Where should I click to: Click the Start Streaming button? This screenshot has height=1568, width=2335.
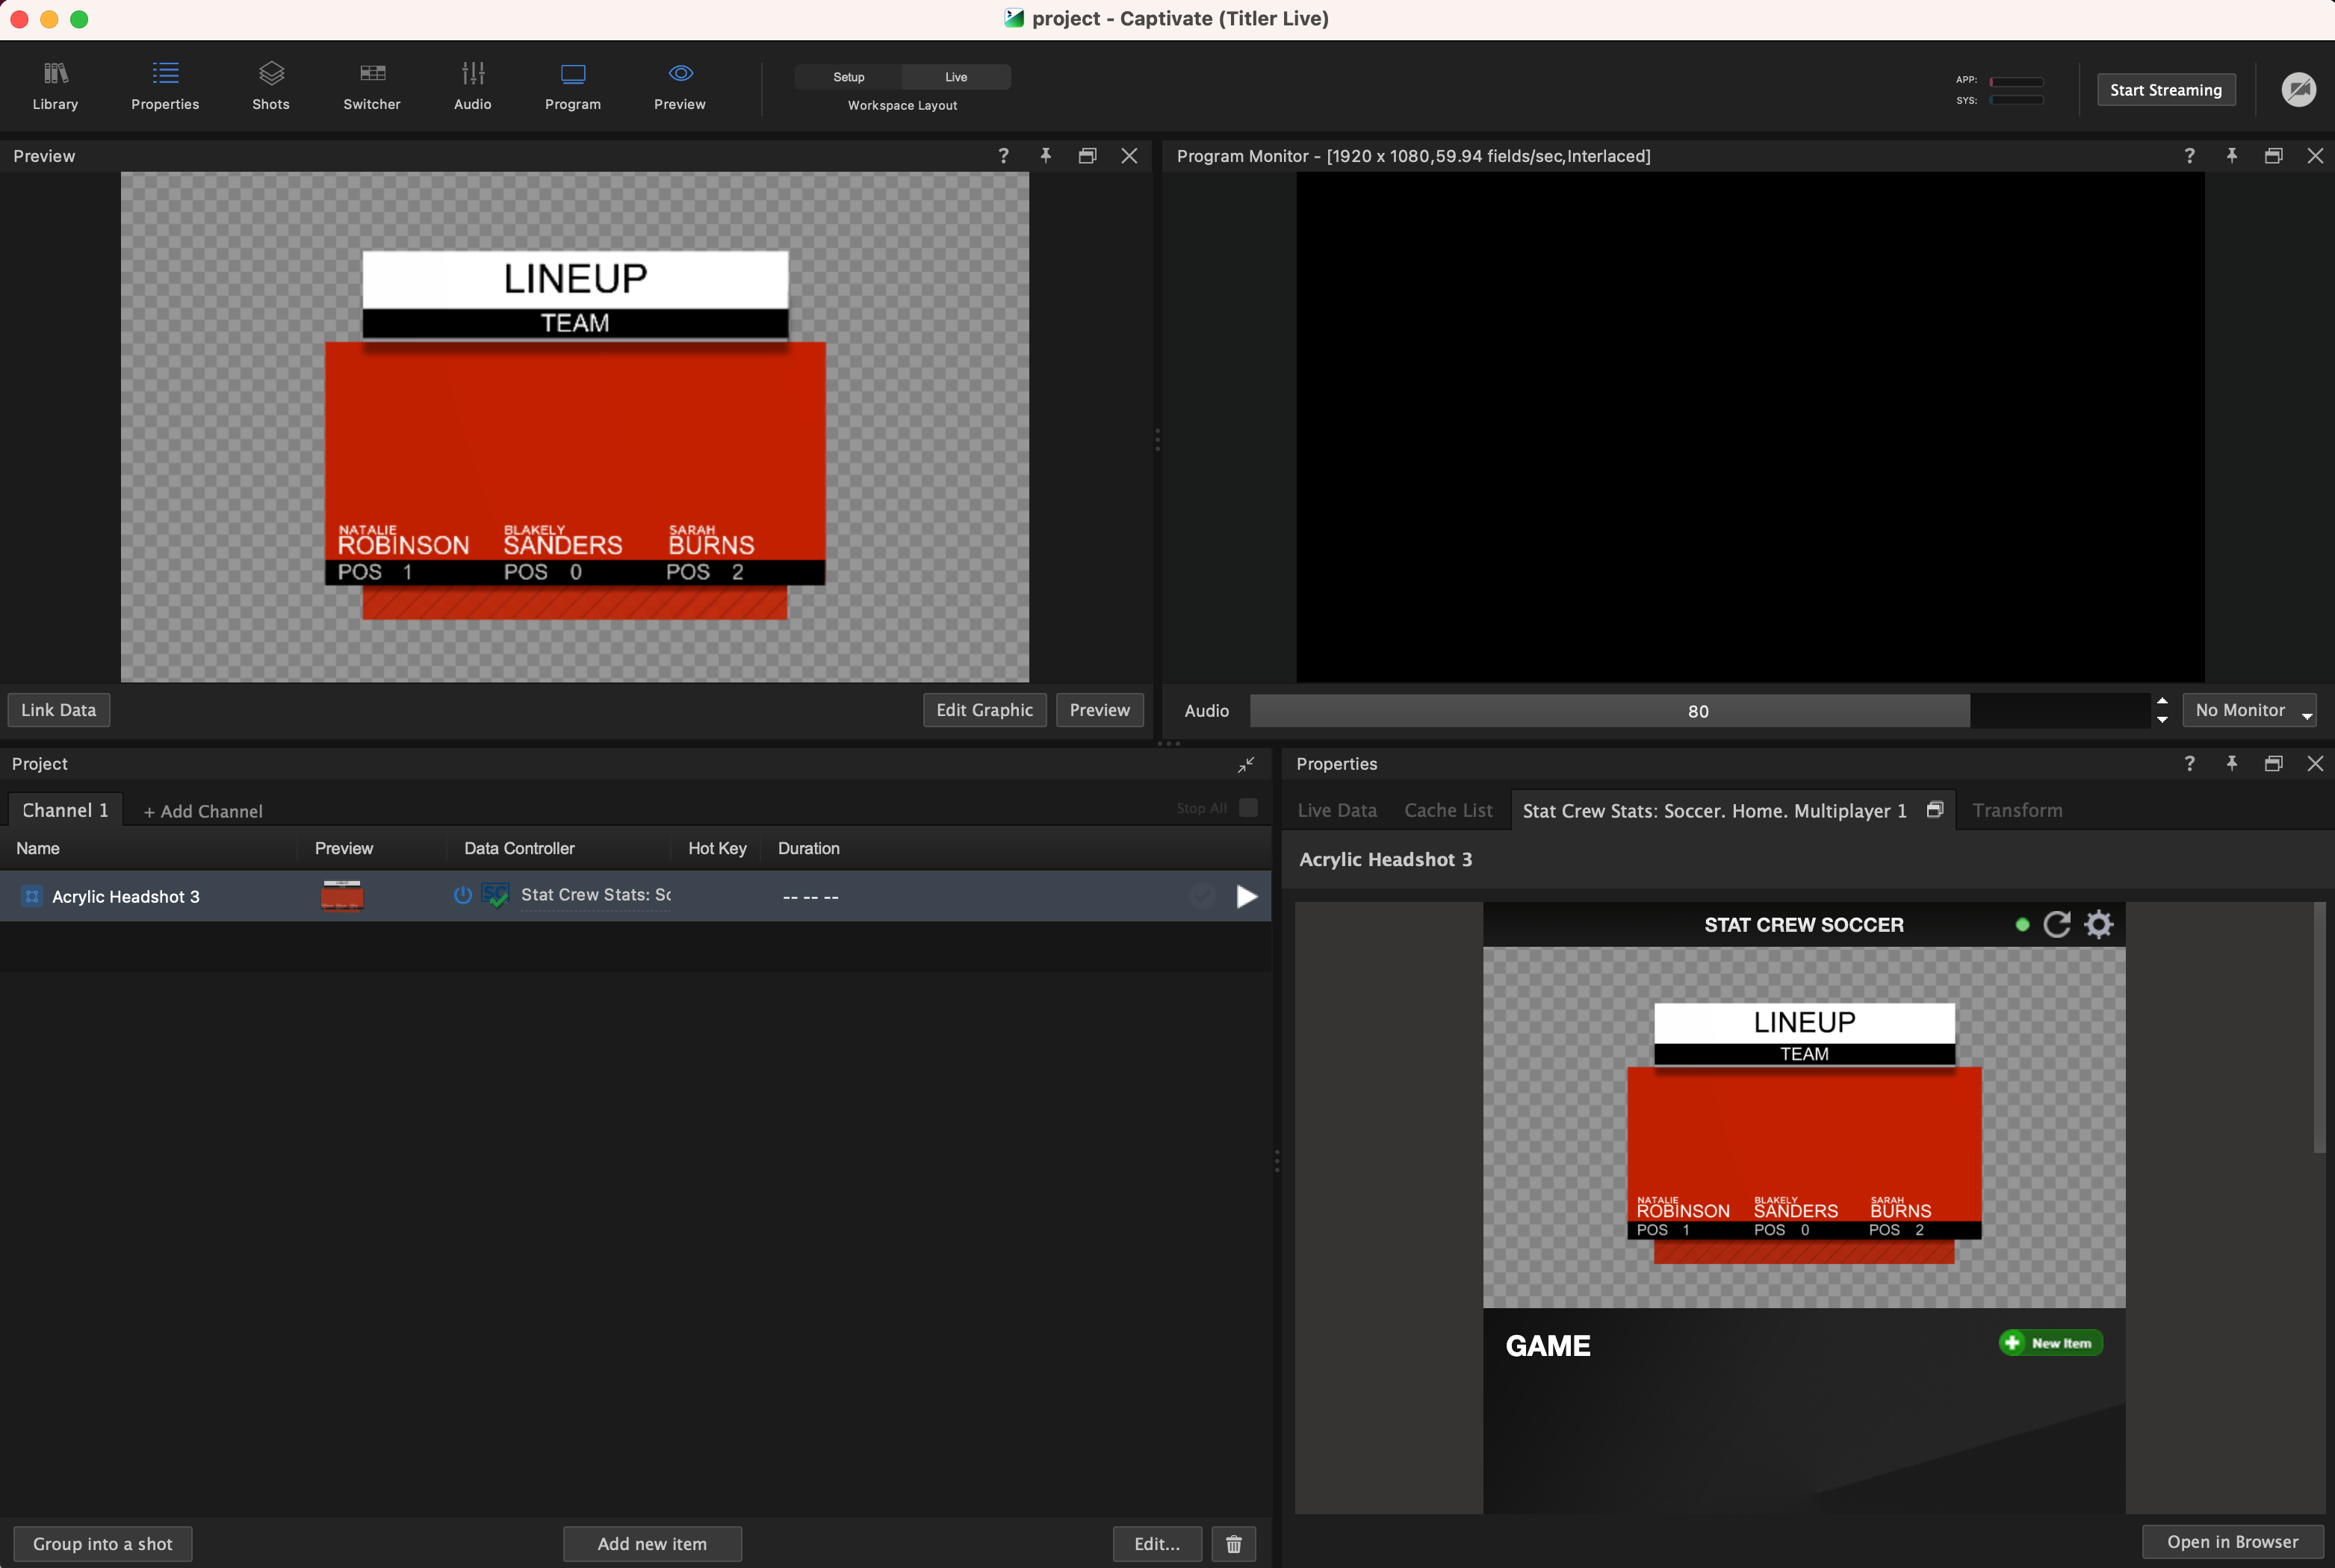2166,90
